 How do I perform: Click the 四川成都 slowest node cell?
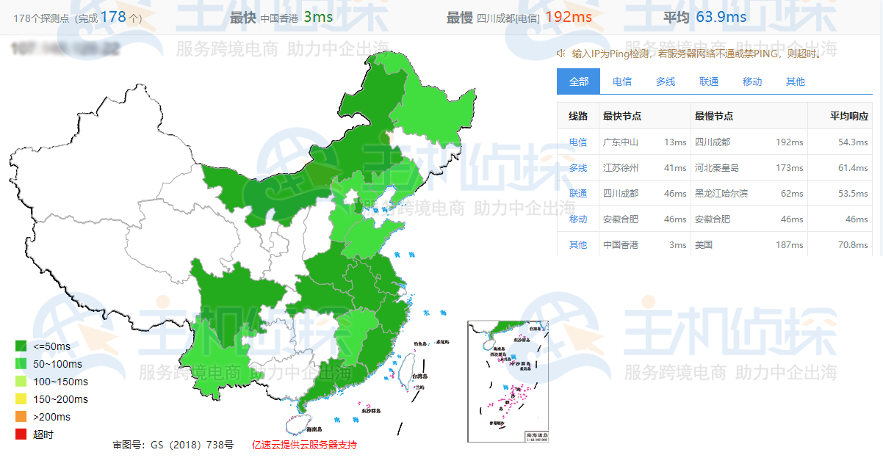pyautogui.click(x=711, y=142)
